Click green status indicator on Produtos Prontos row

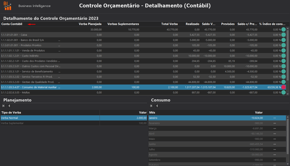(x=283, y=45)
